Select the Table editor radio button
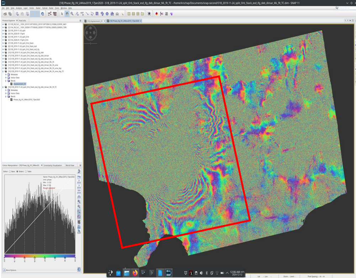 pos(26,172)
